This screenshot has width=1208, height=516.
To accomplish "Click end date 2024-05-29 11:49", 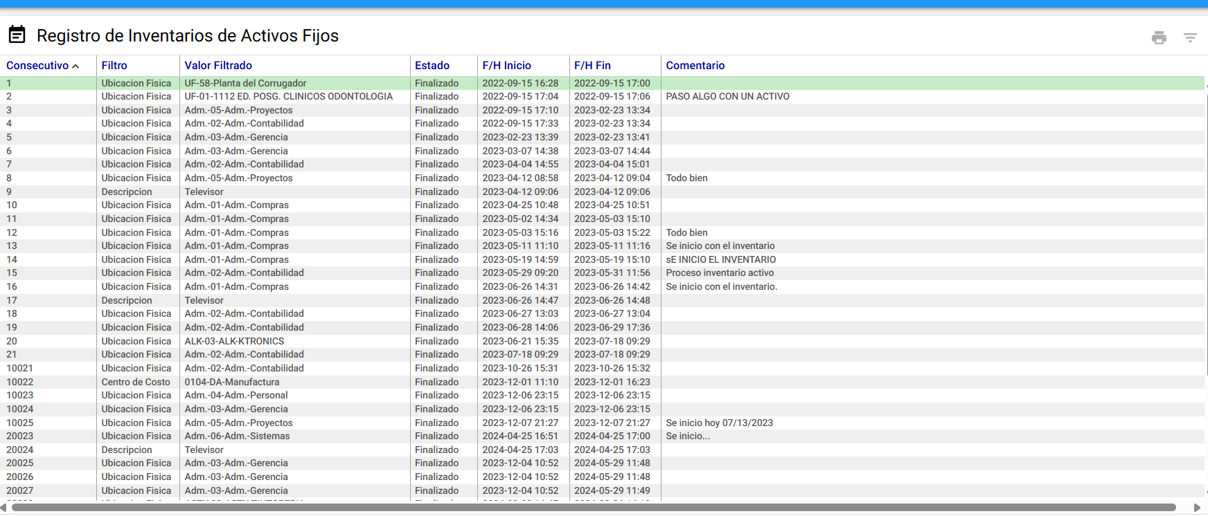I will click(612, 491).
